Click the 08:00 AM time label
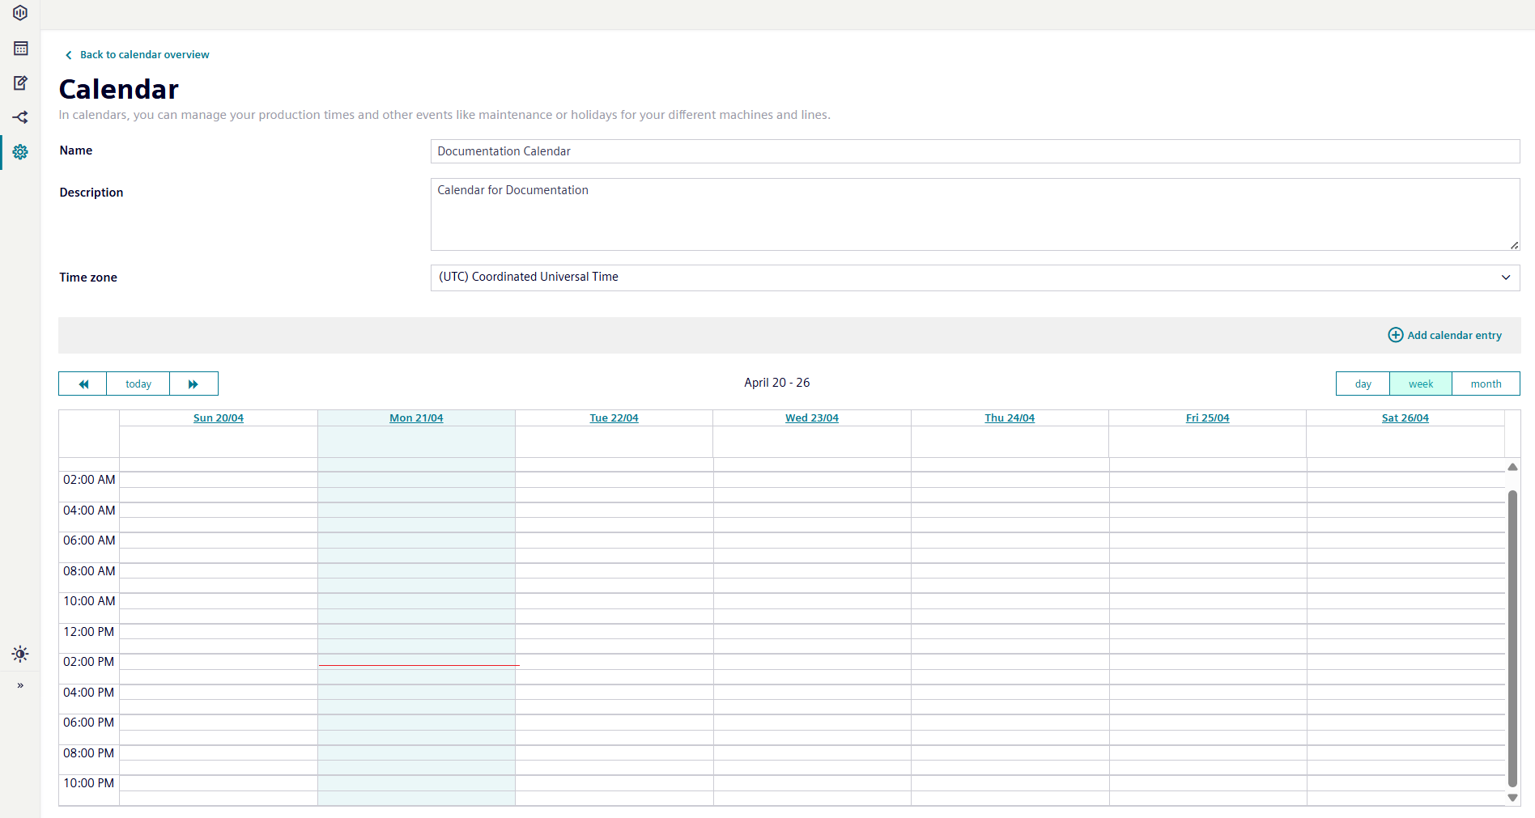The width and height of the screenshot is (1535, 818). click(89, 571)
